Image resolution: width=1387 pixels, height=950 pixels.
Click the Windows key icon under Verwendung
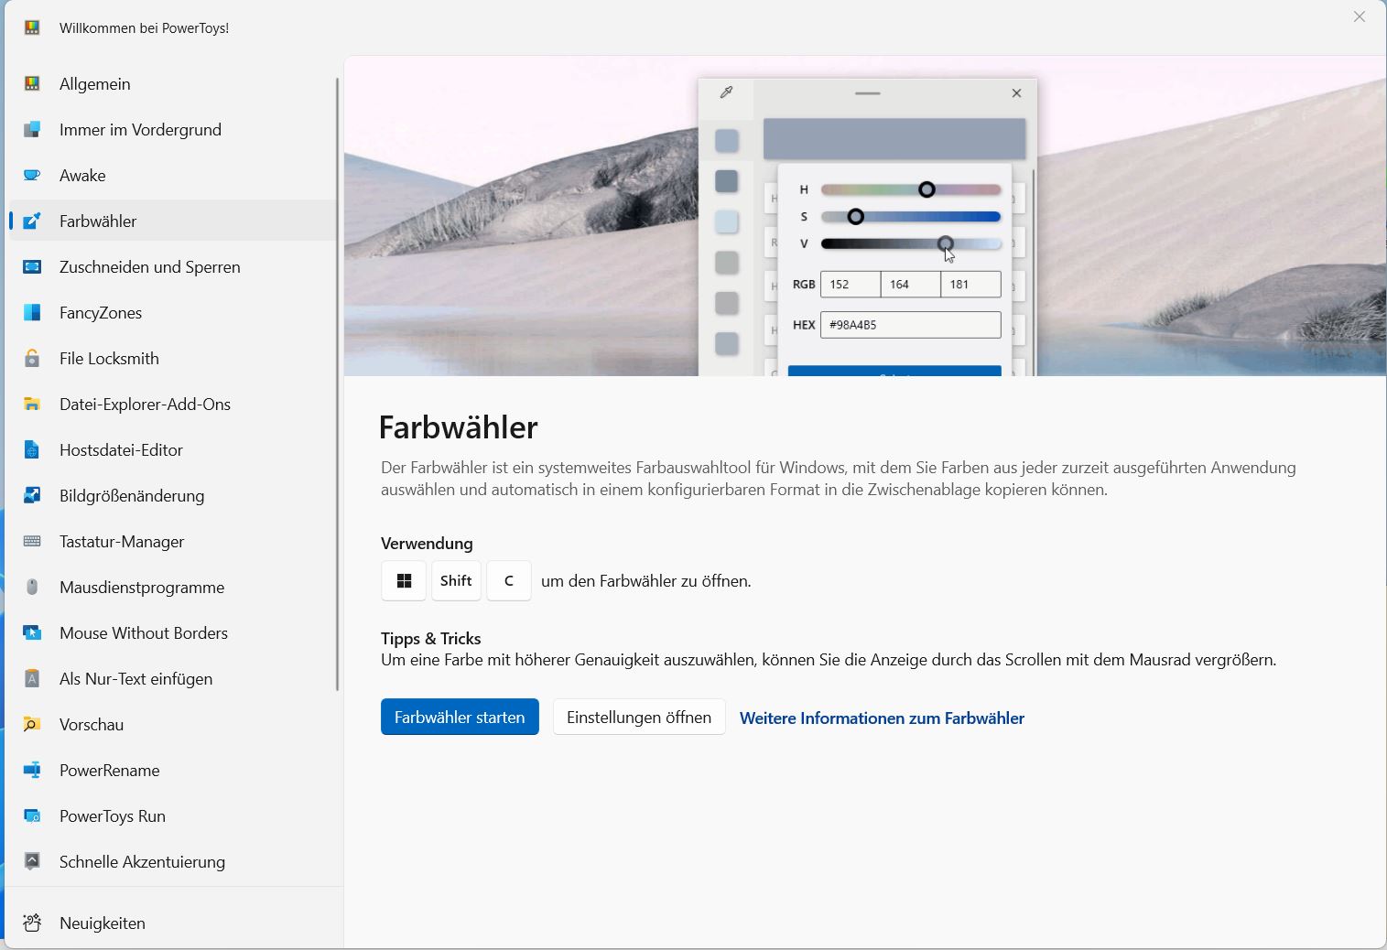pyautogui.click(x=404, y=581)
